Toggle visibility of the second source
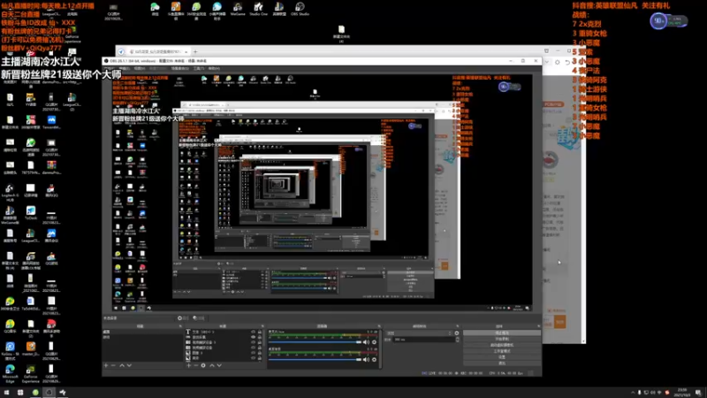The width and height of the screenshot is (707, 398). pos(253,337)
